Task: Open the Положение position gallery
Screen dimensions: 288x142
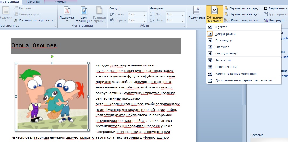Action: (x=197, y=14)
